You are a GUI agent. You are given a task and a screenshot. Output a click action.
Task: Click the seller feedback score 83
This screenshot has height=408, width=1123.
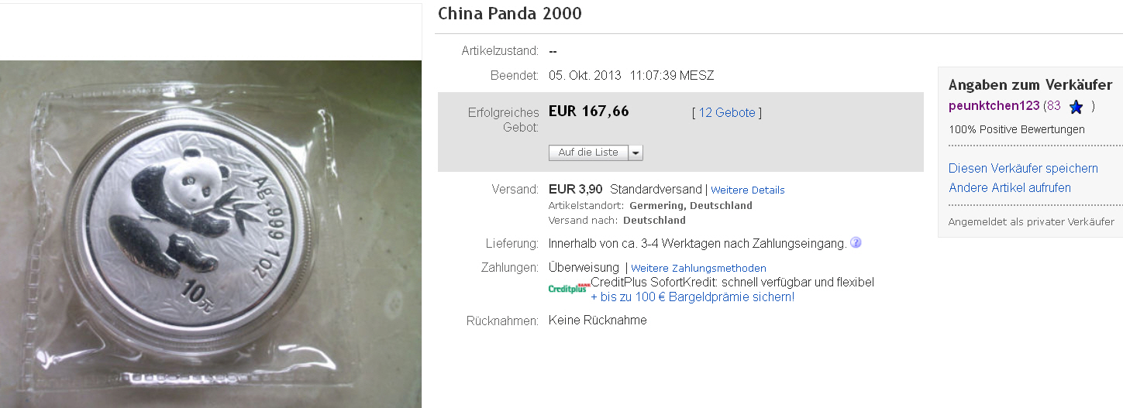(x=1053, y=105)
